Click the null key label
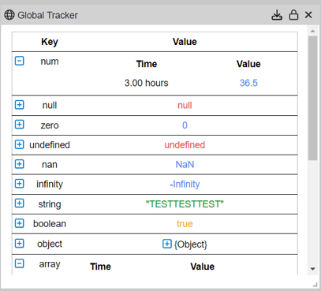The image size is (321, 291). click(50, 106)
